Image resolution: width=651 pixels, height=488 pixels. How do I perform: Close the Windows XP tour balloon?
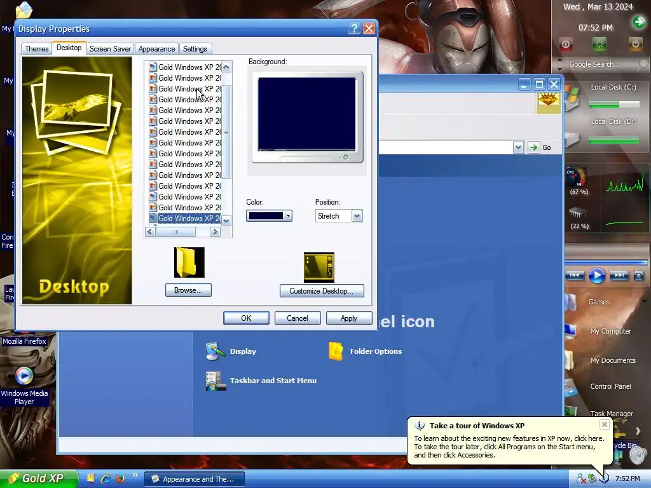[x=605, y=424]
